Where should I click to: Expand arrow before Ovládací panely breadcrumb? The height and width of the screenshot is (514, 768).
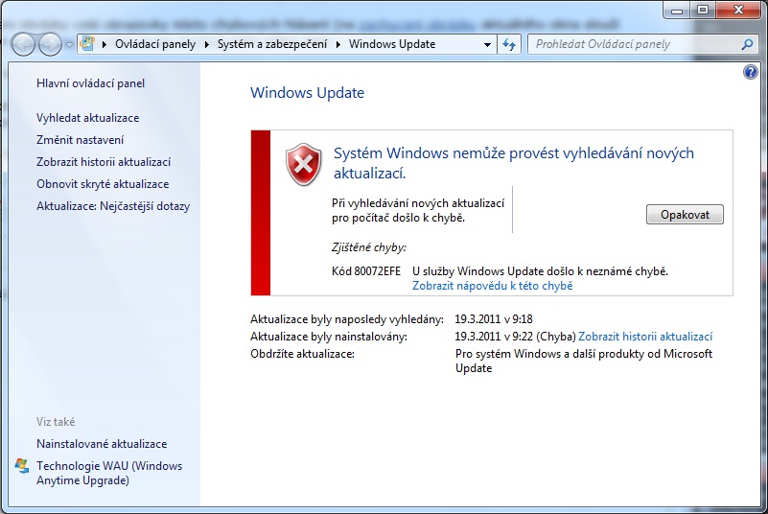105,44
